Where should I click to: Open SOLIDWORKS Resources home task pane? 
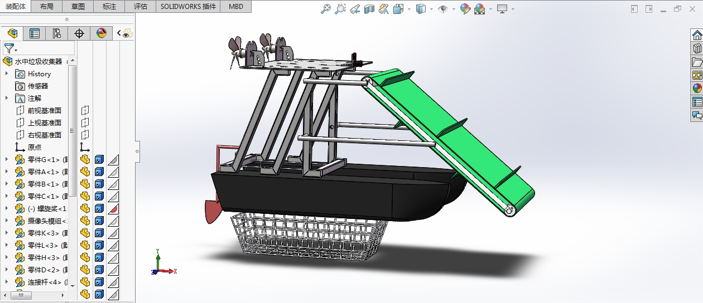[697, 35]
